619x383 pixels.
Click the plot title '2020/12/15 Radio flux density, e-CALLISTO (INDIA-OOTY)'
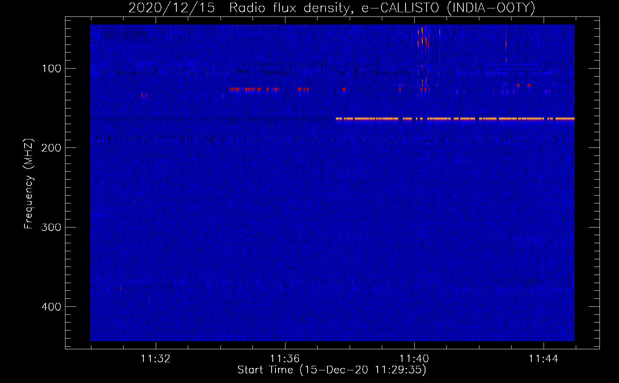(332, 8)
